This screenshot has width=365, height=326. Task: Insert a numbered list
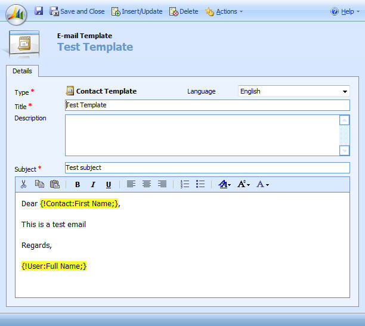[x=185, y=184]
